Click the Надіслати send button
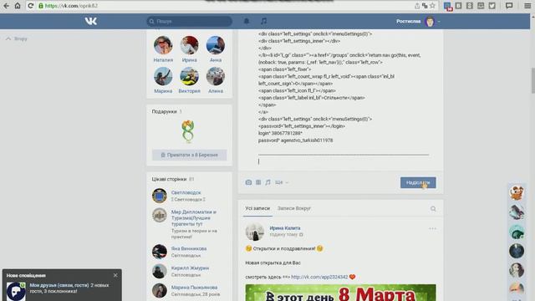Screen dimensions: 535x301 tap(418, 182)
